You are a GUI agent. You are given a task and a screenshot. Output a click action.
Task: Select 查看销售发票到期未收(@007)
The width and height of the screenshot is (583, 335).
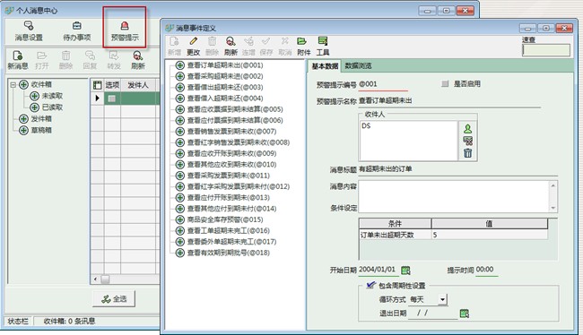(231, 132)
